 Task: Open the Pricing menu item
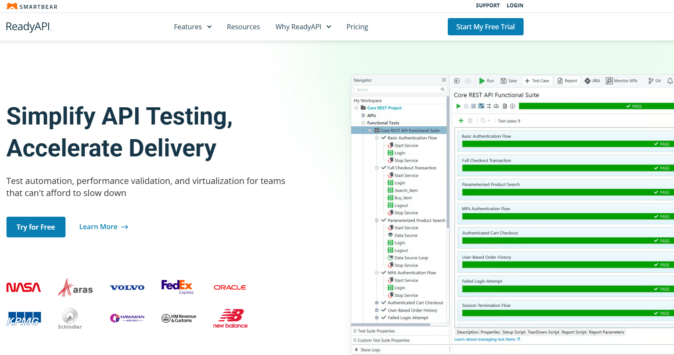[x=357, y=27]
